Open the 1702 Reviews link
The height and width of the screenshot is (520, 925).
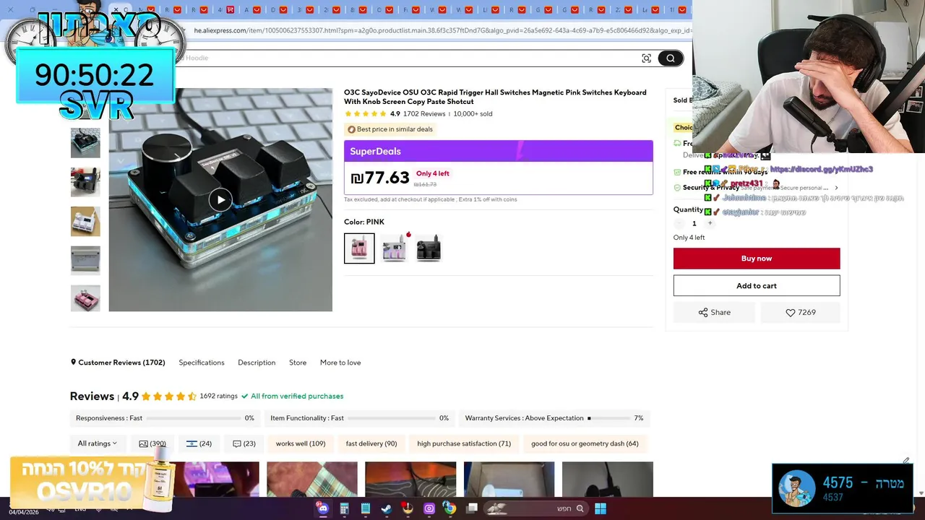(x=424, y=114)
